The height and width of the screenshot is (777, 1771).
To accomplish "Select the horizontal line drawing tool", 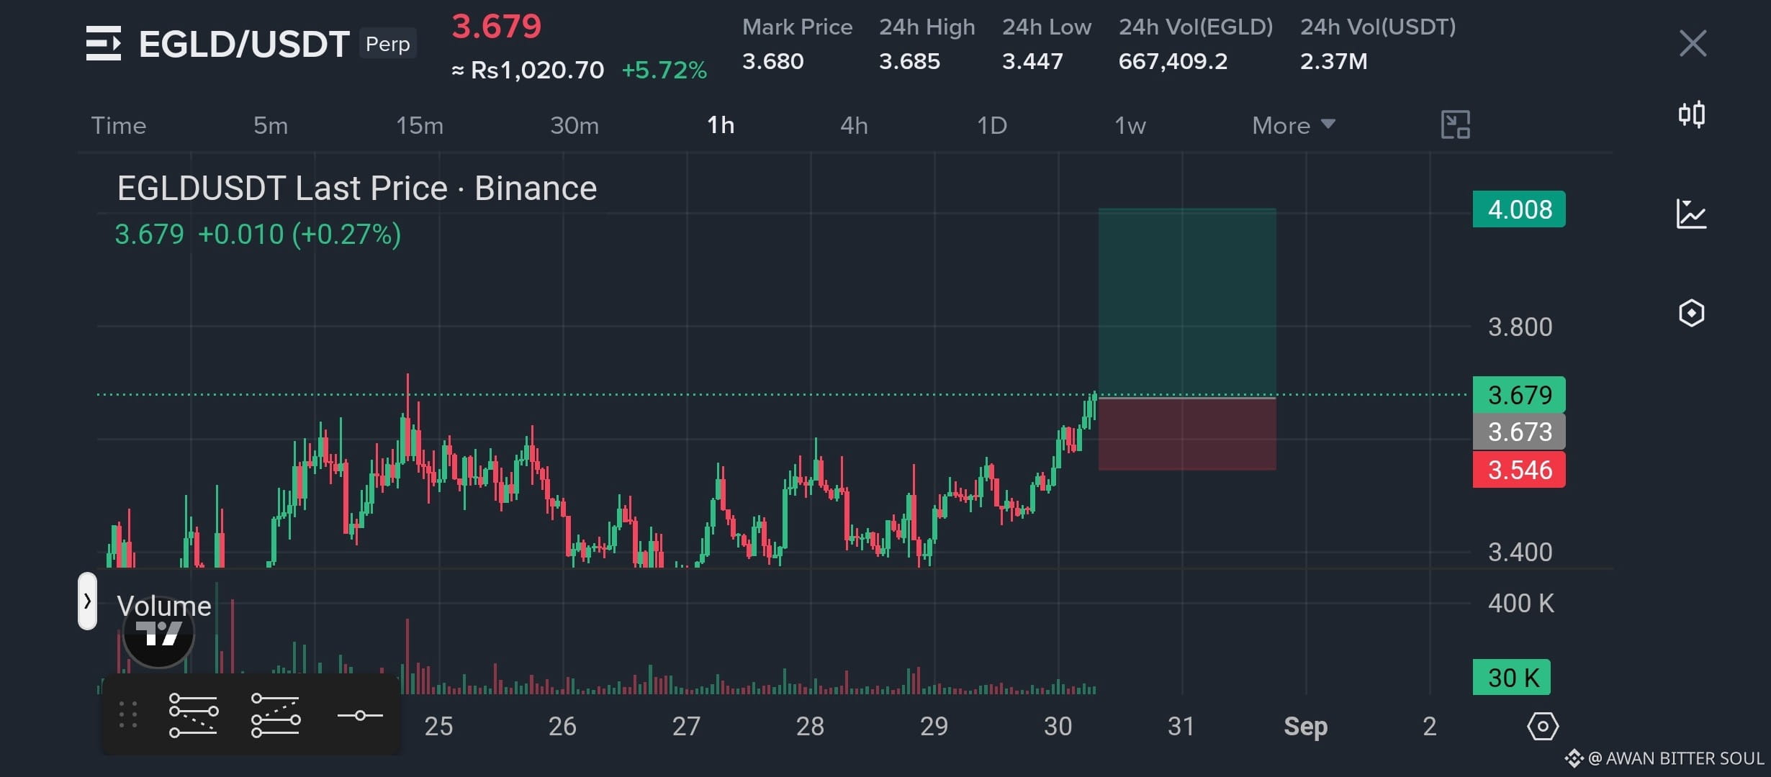I will (x=360, y=715).
